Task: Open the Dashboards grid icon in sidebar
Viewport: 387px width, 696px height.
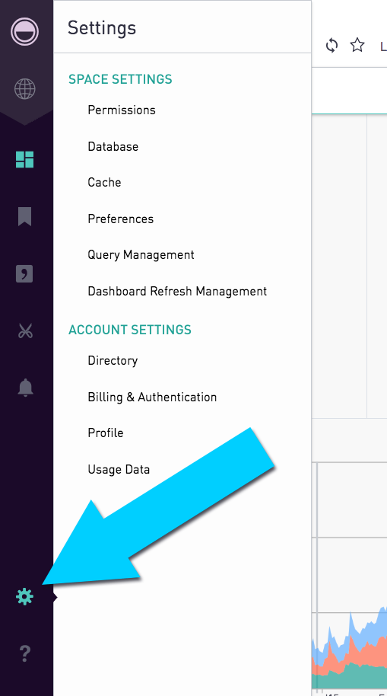Action: (25, 159)
